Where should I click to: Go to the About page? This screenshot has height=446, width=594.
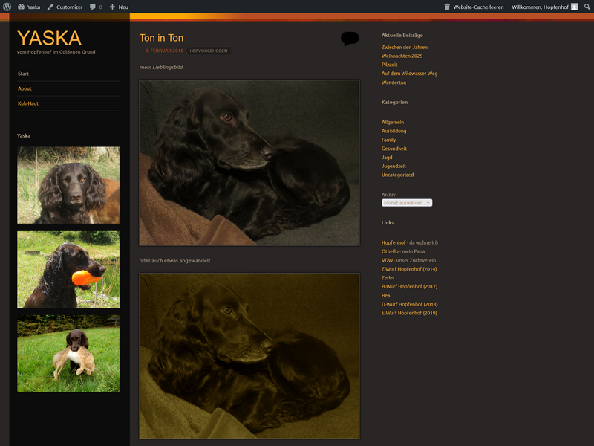pos(25,88)
